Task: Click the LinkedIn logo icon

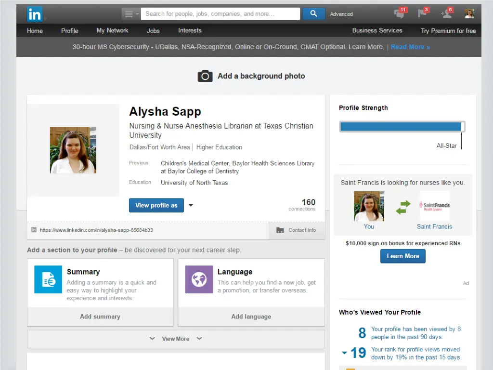Action: point(35,14)
